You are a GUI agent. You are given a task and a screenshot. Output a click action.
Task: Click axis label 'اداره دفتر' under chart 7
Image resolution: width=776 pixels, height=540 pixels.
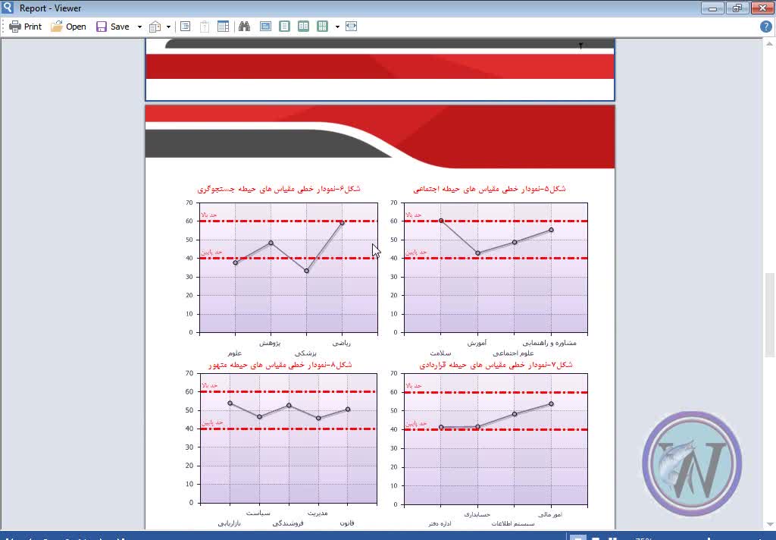tap(440, 523)
